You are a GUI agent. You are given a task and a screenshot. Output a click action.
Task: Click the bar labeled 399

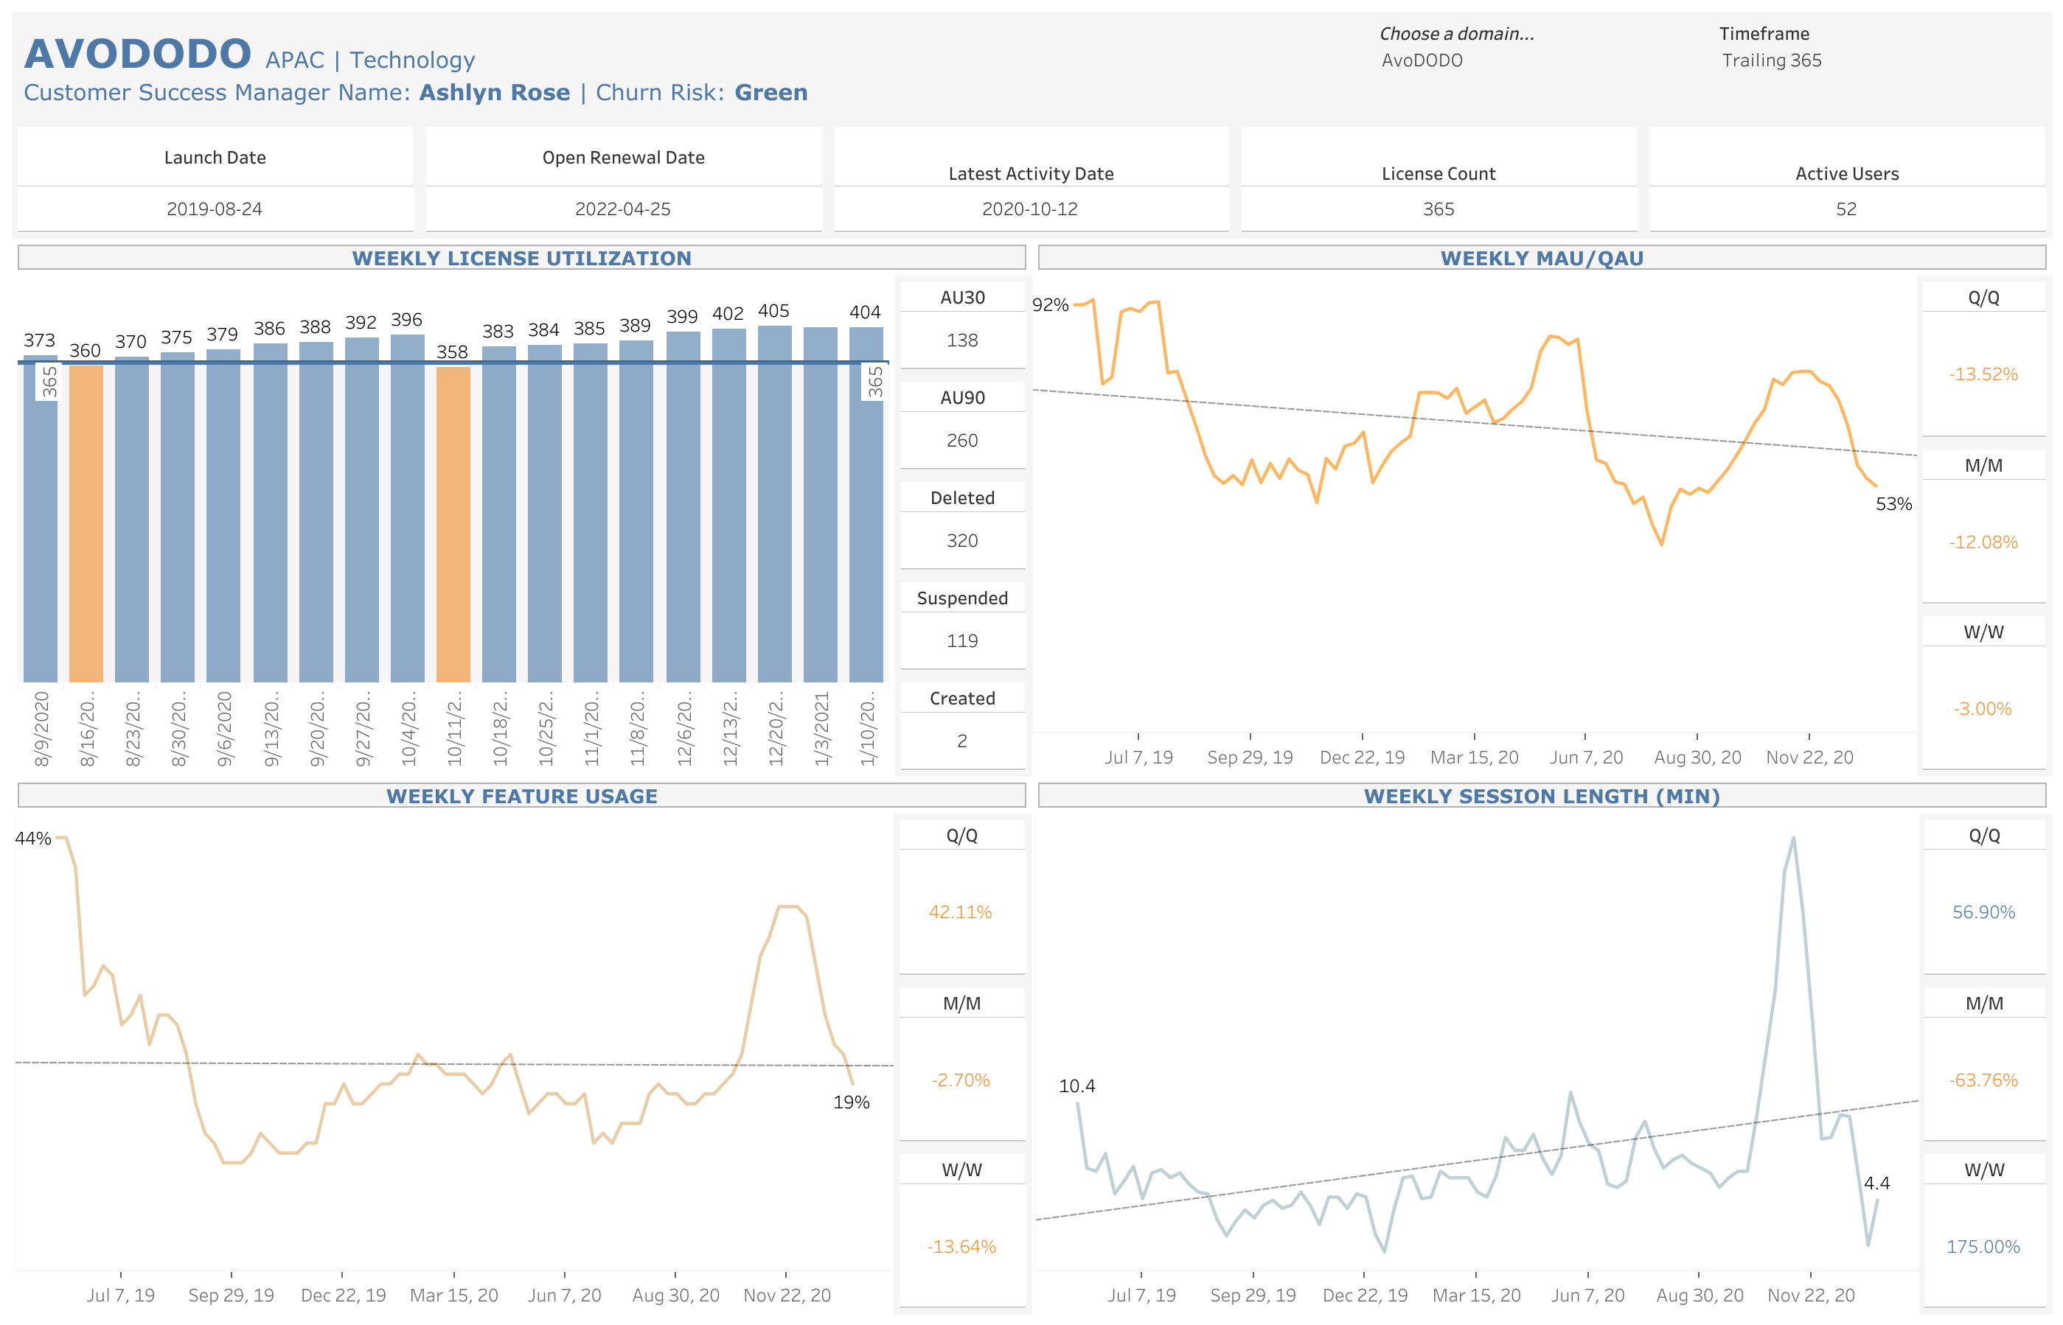coord(683,507)
